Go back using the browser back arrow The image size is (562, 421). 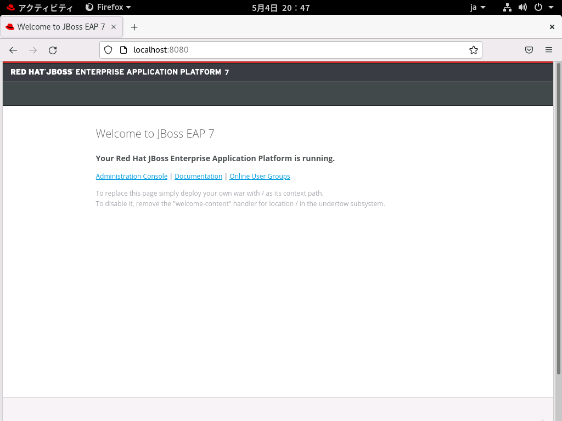click(x=13, y=50)
